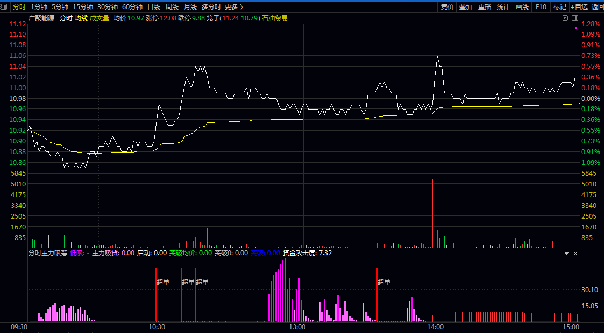The height and width of the screenshot is (333, 604).
Task: Open F10 company information
Action: click(x=541, y=7)
